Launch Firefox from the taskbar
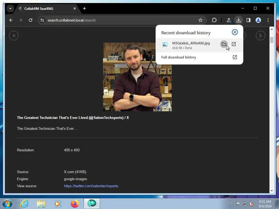Image resolution: width=279 pixels, height=209 pixels. tap(75, 204)
